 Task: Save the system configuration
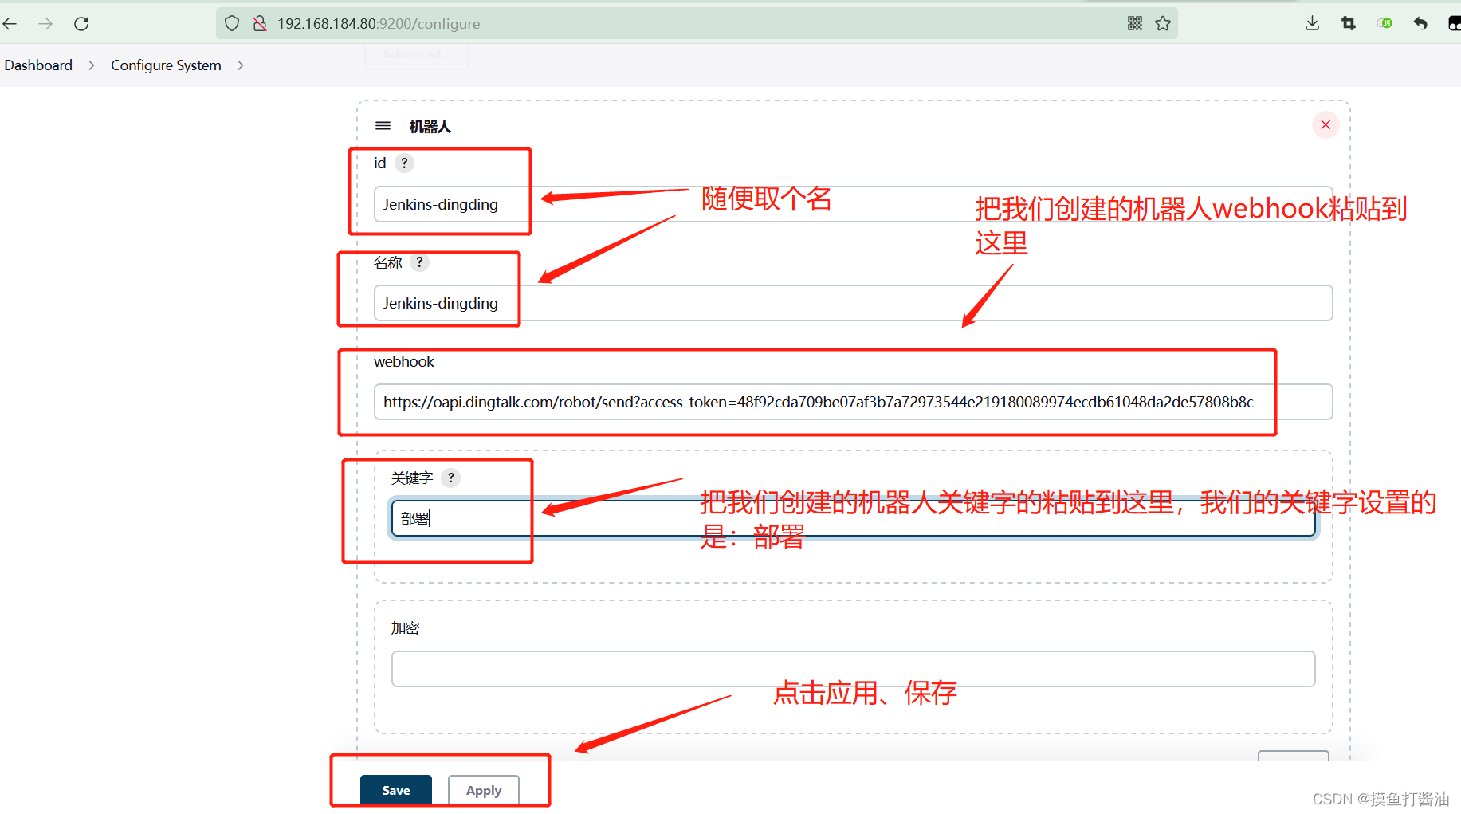[x=396, y=790]
